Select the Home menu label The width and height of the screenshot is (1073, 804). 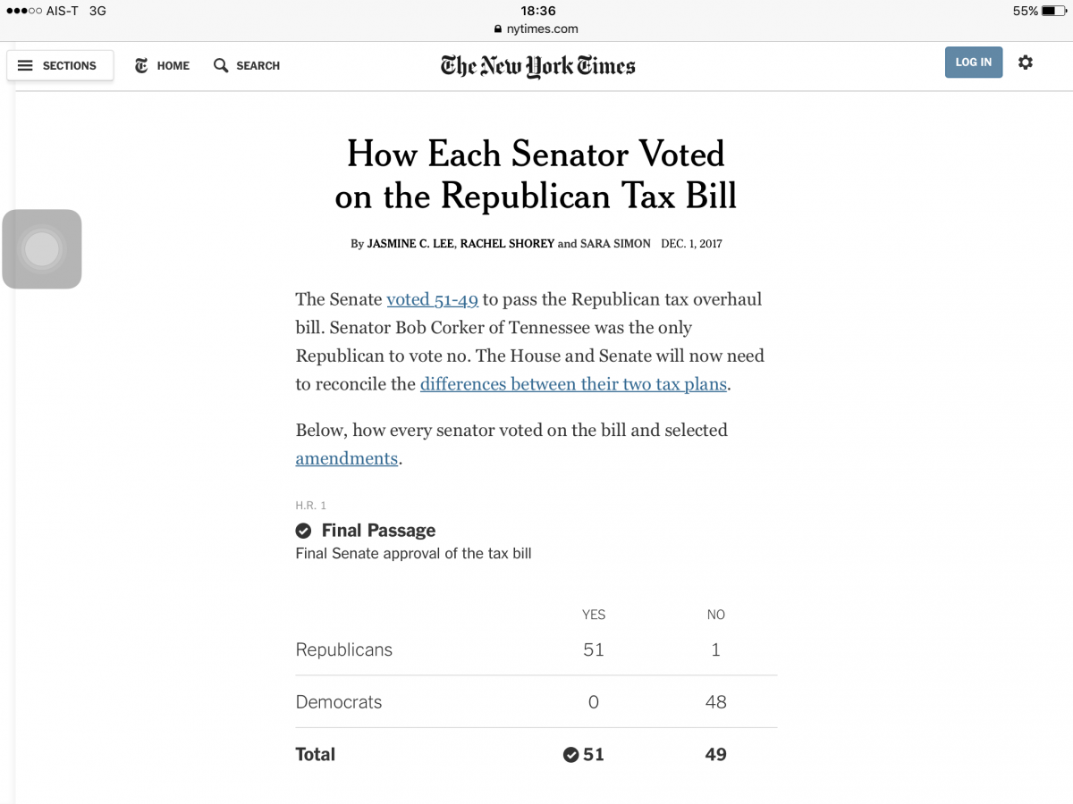tap(173, 66)
